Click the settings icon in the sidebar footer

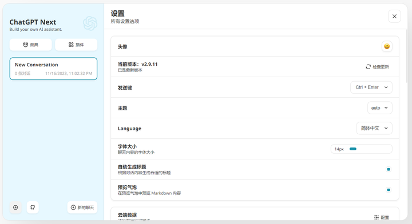point(15,207)
